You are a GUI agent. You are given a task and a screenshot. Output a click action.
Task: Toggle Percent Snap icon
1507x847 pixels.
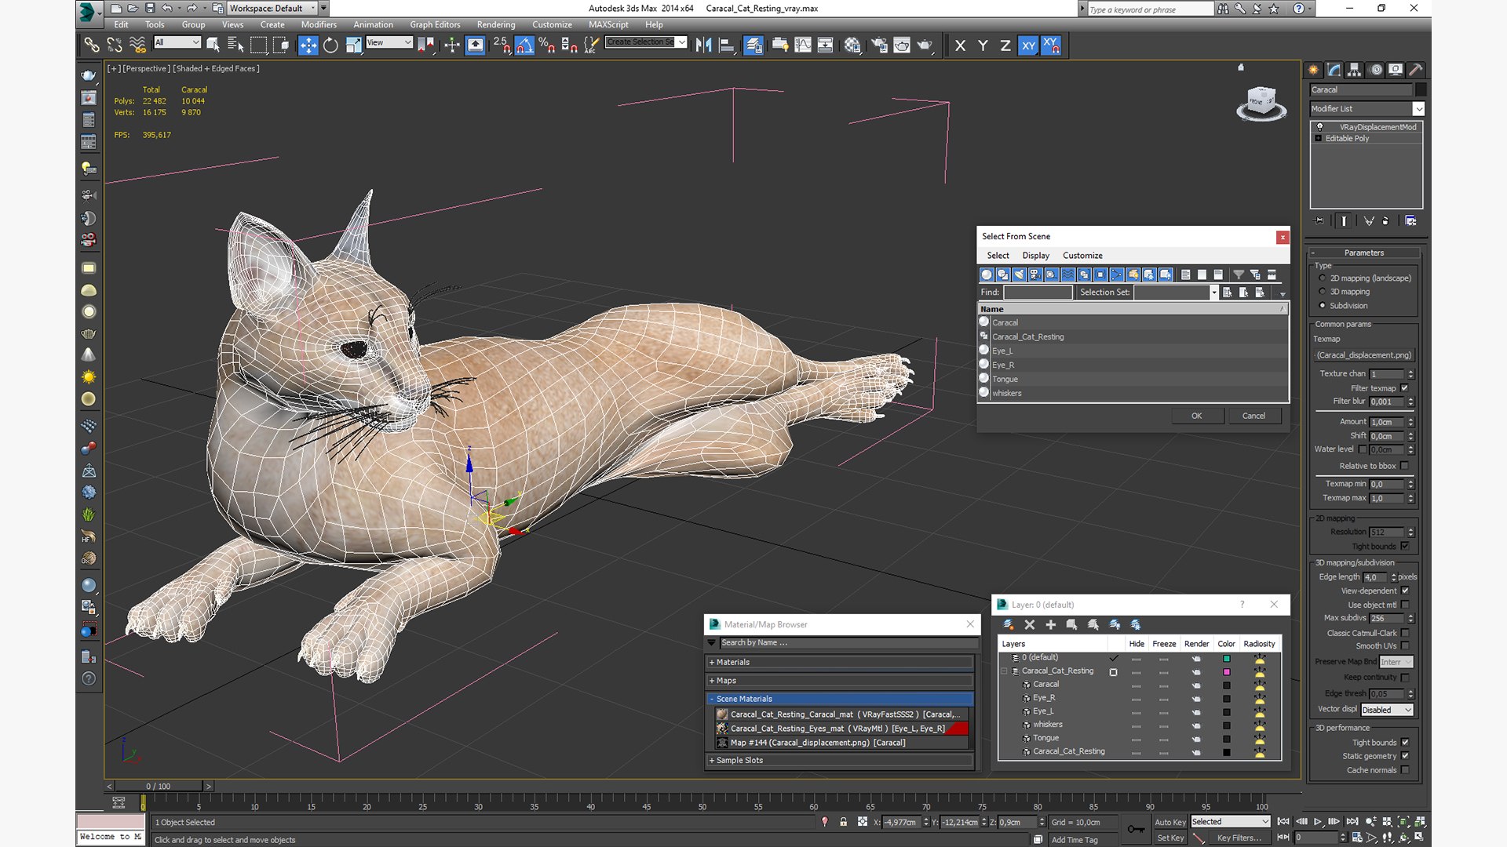(546, 45)
